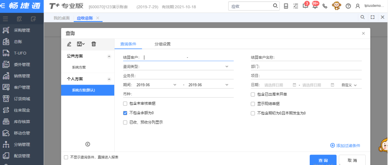Image resolution: width=388 pixels, height=165 pixels.
Task: Open end period 2019.06 dropdown arrow
Action: coord(227,85)
